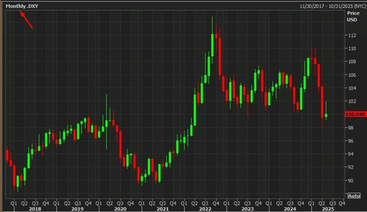
Task: Click the latest small green candle near 100
Action: (326, 115)
